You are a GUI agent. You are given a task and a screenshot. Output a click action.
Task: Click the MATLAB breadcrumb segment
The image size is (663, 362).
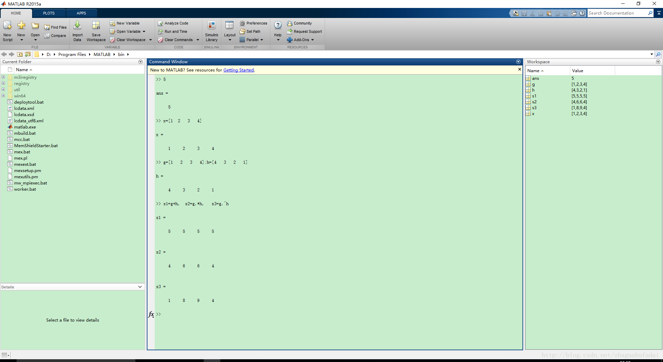(x=102, y=54)
